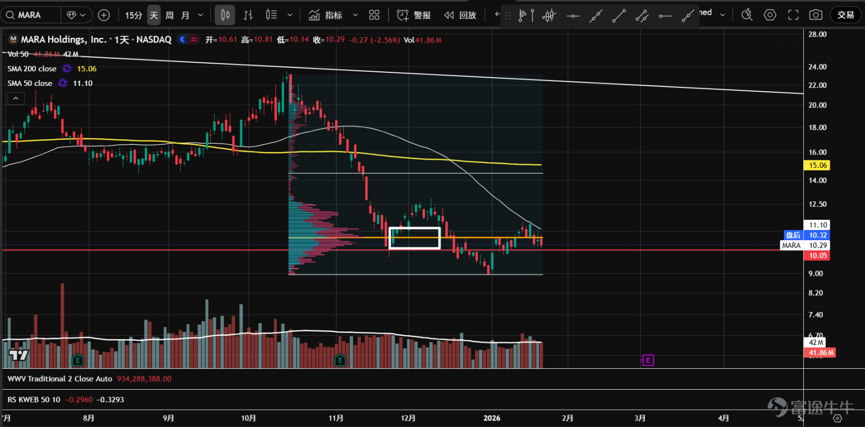Select the volume candles chart type icon

[x=271, y=15]
